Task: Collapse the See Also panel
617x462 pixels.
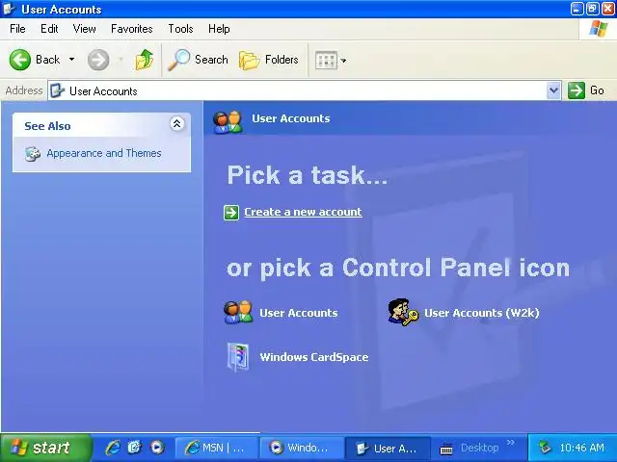Action: (176, 124)
